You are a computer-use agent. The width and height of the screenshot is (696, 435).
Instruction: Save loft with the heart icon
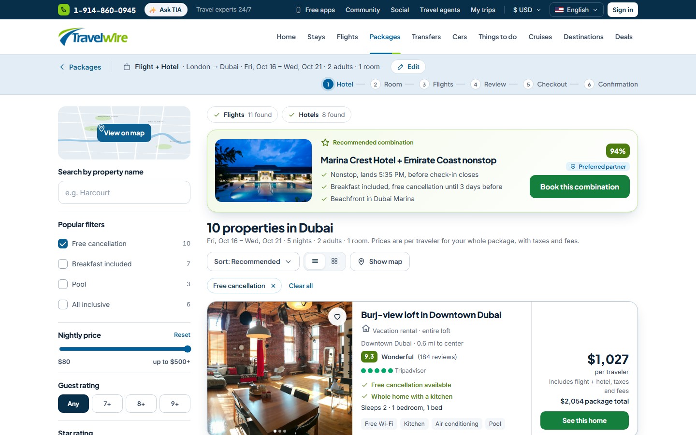(337, 317)
